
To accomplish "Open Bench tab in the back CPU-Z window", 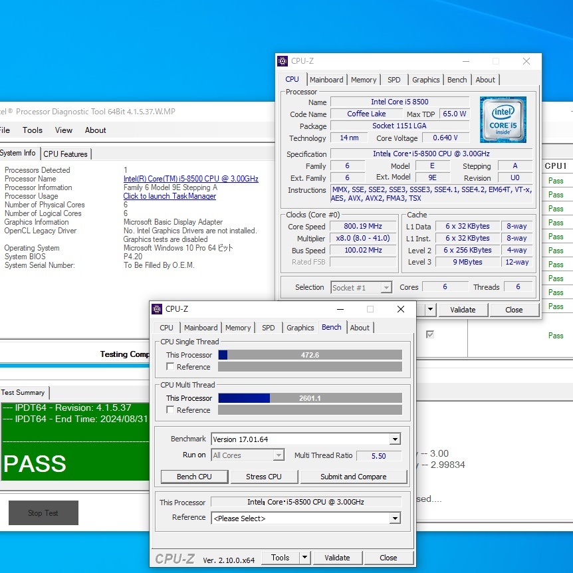I will point(457,80).
